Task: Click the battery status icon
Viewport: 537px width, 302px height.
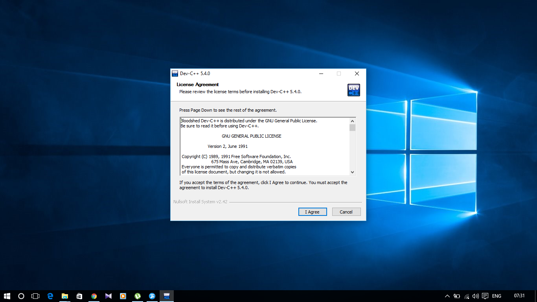Action: (457, 296)
